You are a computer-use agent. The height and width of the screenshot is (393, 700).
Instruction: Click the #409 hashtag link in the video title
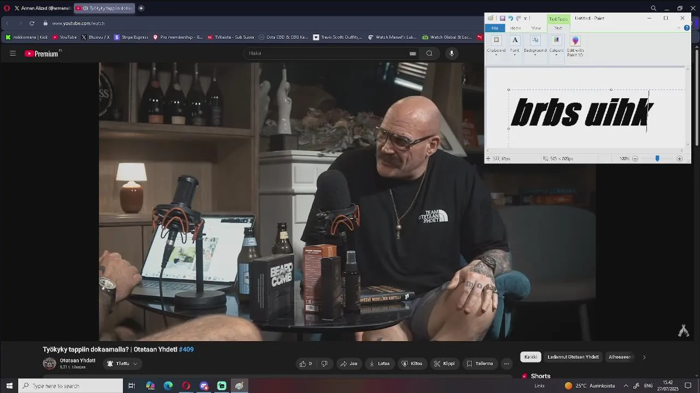click(x=186, y=349)
